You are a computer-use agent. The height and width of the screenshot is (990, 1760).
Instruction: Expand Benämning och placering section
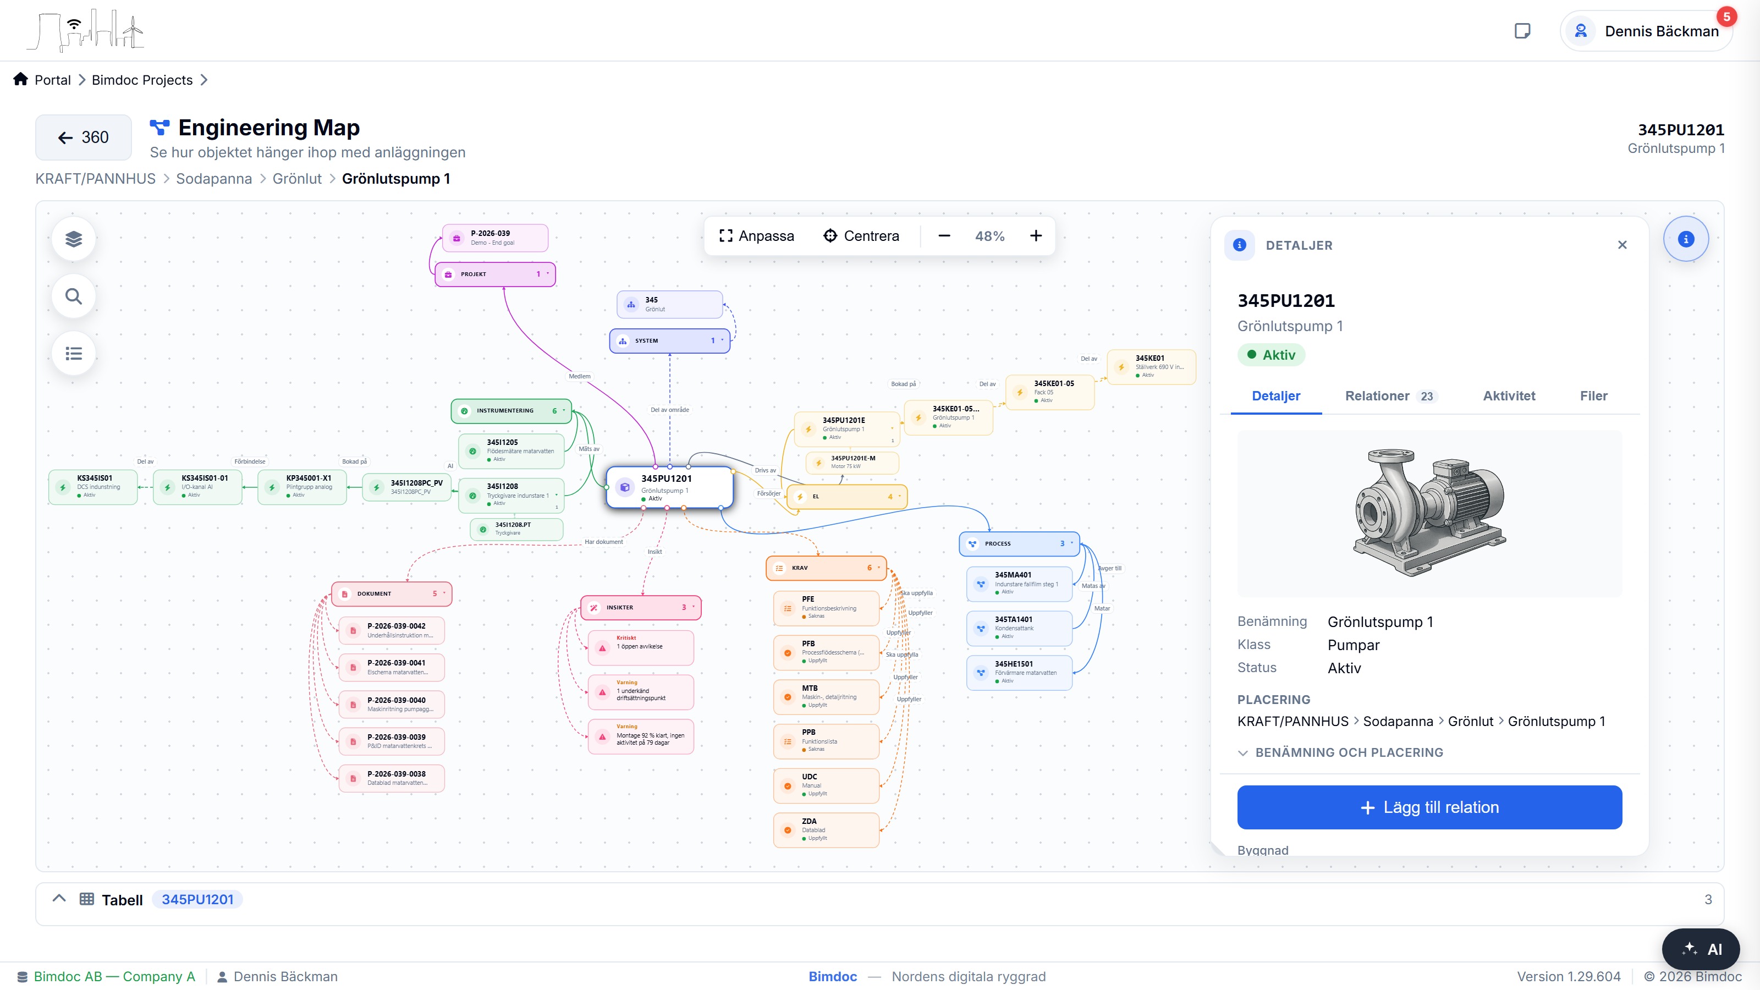coord(1340,752)
